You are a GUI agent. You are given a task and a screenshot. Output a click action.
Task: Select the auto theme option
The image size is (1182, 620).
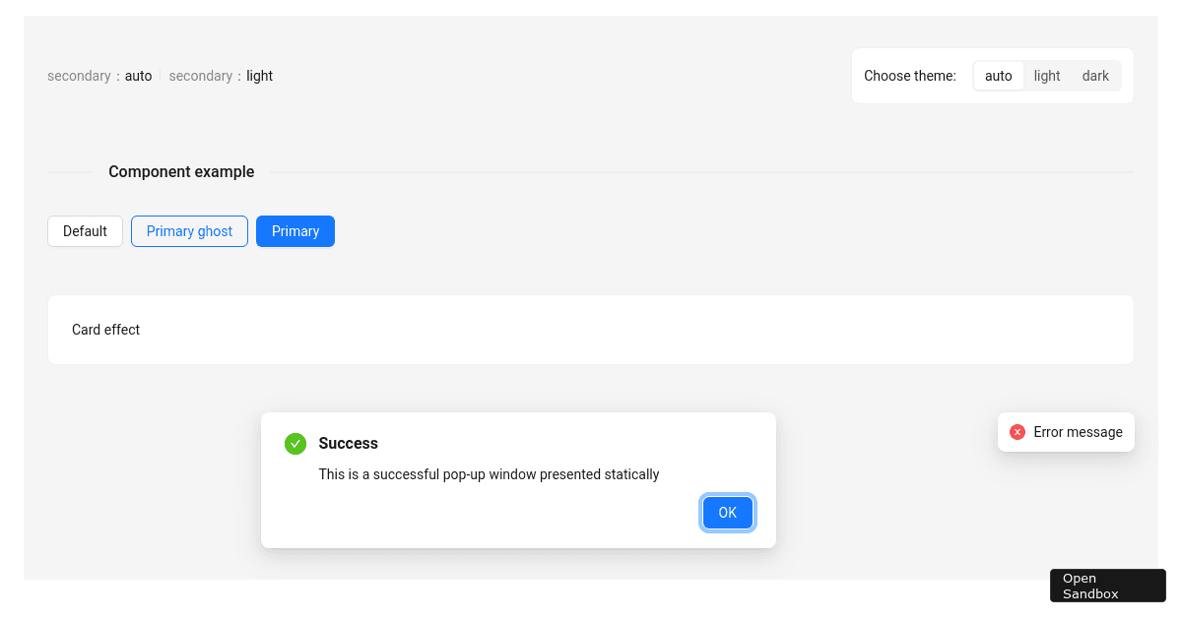click(998, 76)
